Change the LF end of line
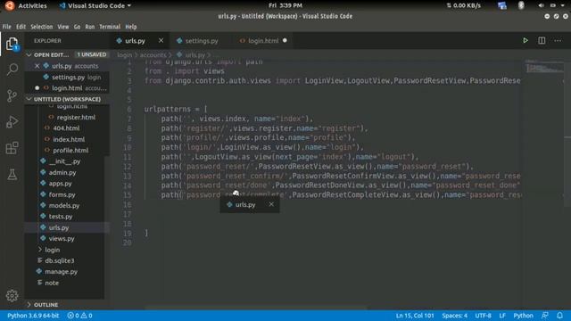571x321 pixels. pyautogui.click(x=502, y=316)
